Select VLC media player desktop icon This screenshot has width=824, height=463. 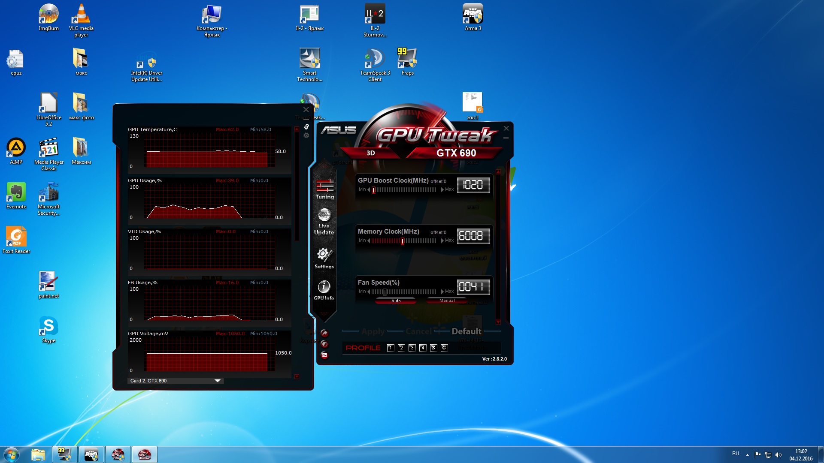[x=81, y=20]
